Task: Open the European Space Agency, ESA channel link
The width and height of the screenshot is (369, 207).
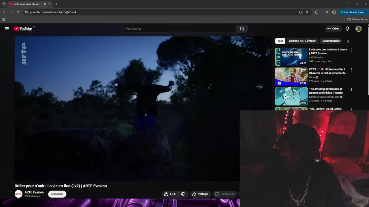Action: coord(324,97)
